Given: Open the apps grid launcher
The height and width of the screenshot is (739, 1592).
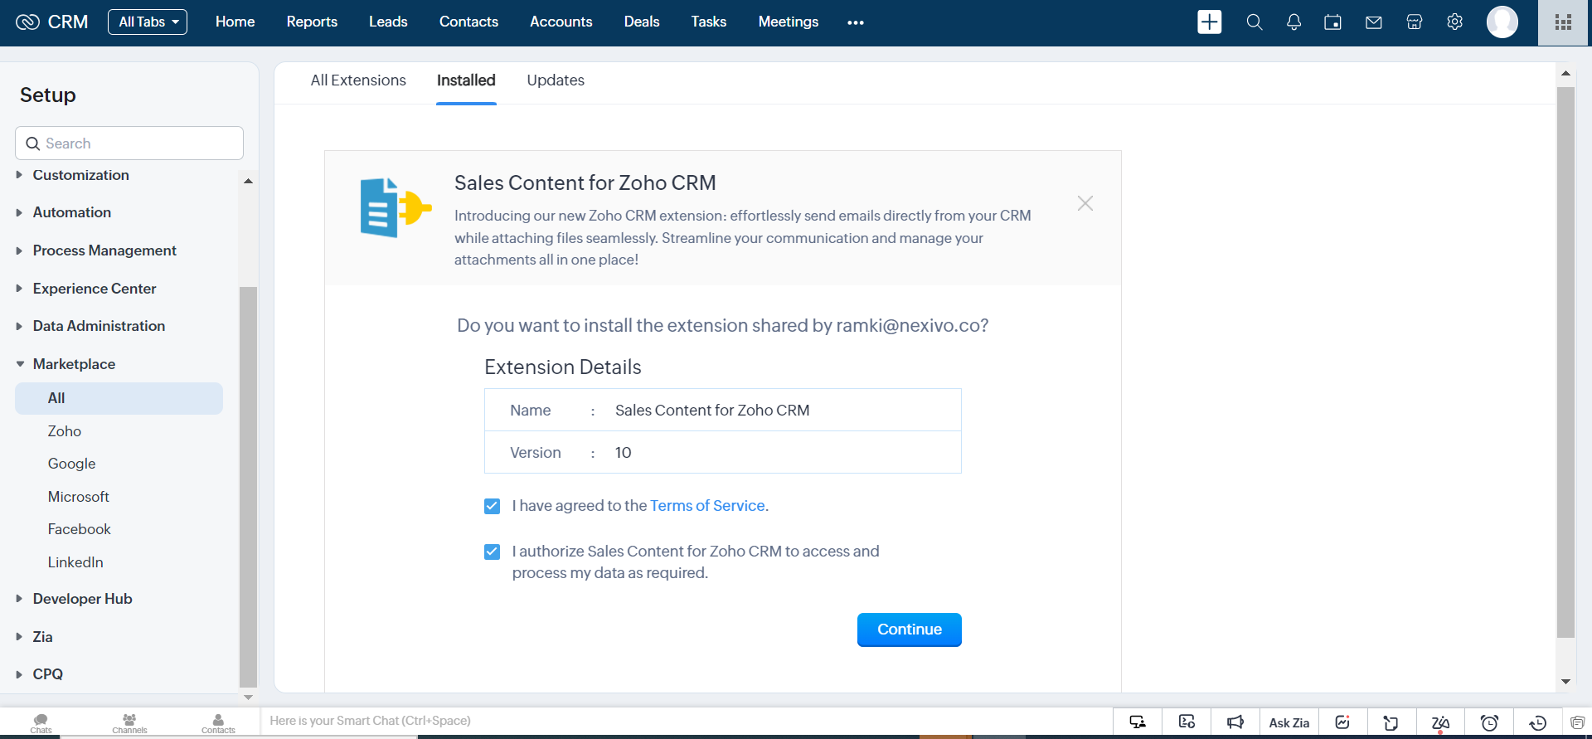Looking at the screenshot, I should (1564, 22).
